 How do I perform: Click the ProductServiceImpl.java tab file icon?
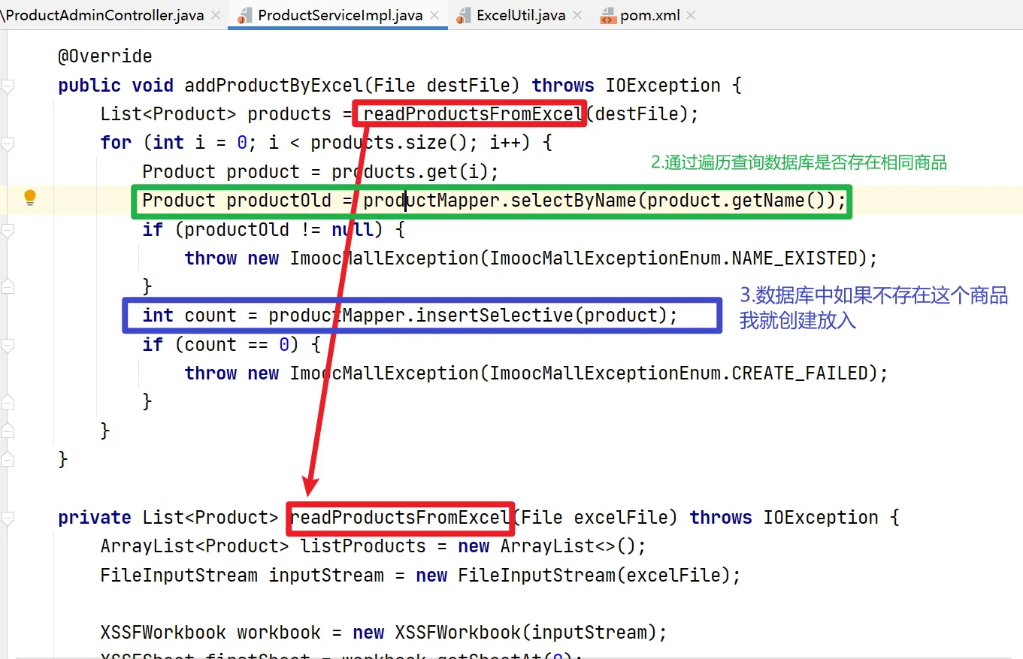pyautogui.click(x=244, y=16)
